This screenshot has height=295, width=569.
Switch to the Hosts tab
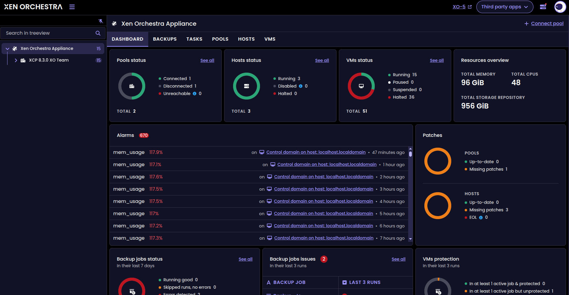tap(246, 39)
